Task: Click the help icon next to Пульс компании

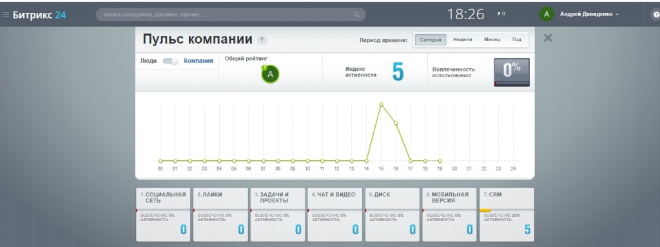Action: coord(262,40)
